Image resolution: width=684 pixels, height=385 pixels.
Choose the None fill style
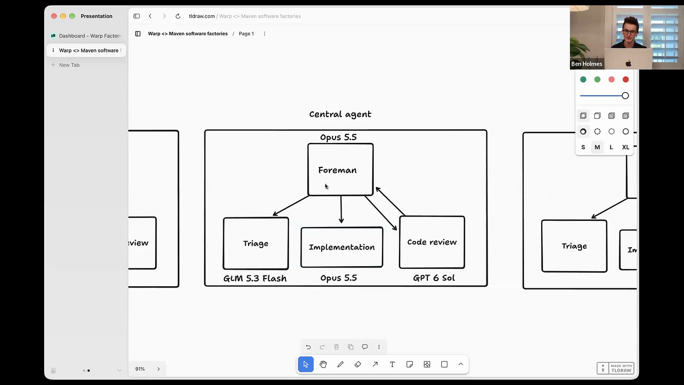pyautogui.click(x=583, y=116)
